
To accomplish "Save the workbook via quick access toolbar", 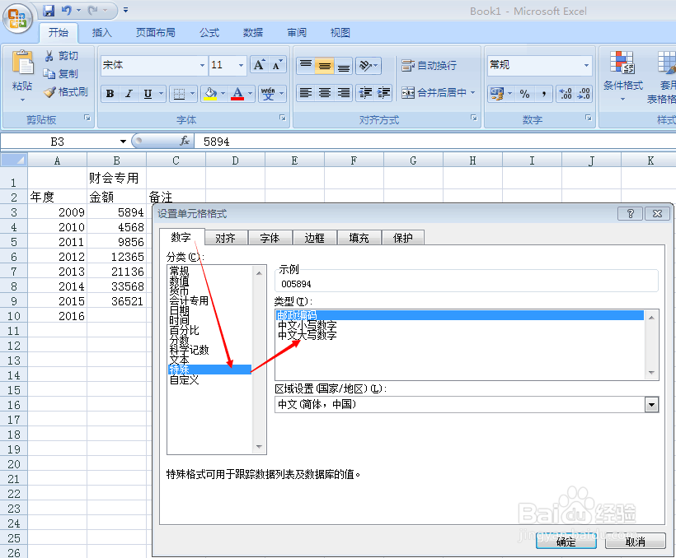I will coord(49,11).
